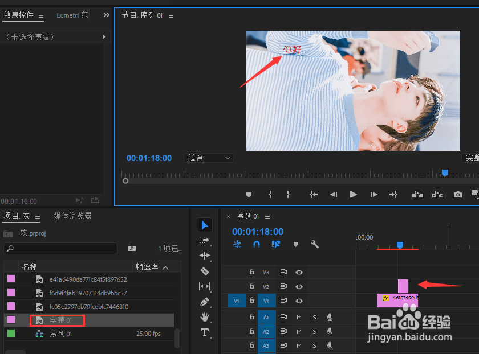Viewport: 479px width, 354px height.
Task: Open timeline display settings with the wrench icon
Action: [x=315, y=244]
